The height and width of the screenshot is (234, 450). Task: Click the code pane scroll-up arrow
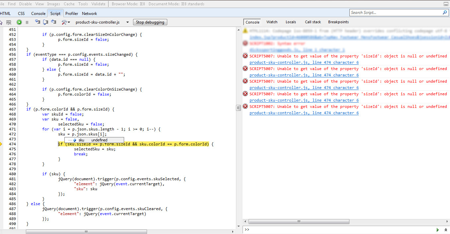tap(238, 30)
